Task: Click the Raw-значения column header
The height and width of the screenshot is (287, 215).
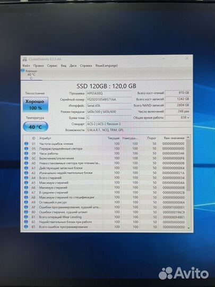Action: click(174, 138)
